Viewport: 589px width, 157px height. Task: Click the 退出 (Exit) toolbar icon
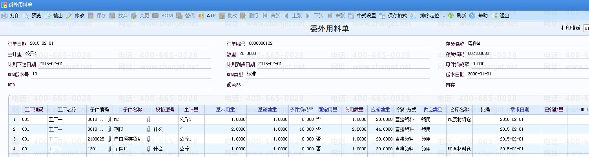tap(494, 16)
